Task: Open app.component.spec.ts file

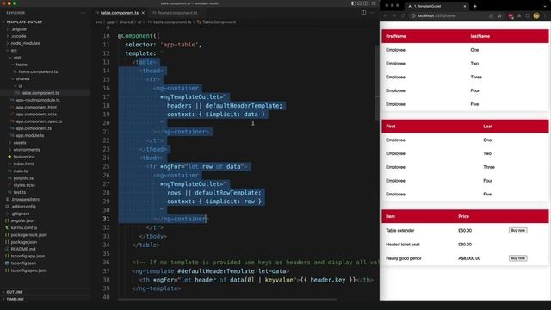Action: coord(39,121)
